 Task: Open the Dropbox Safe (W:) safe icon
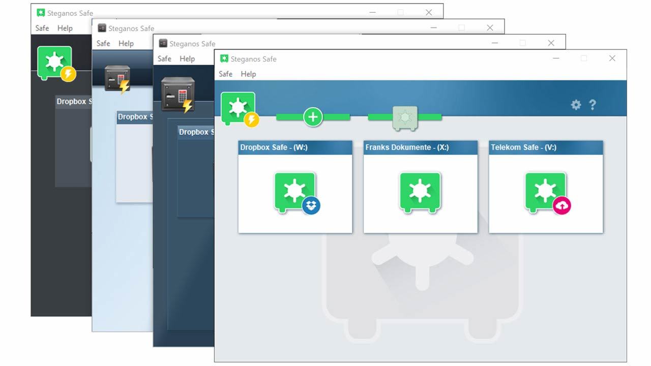pos(297,192)
